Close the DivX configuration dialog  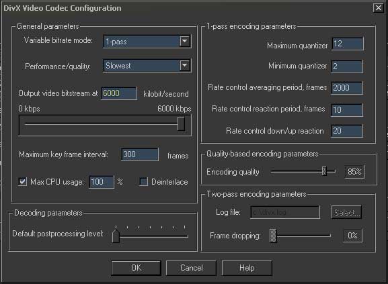pos(379,8)
